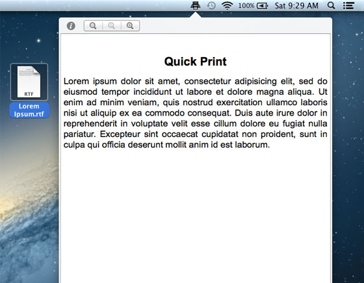Click the battery status icon
Screen dimensions: 364x283
(263, 6)
